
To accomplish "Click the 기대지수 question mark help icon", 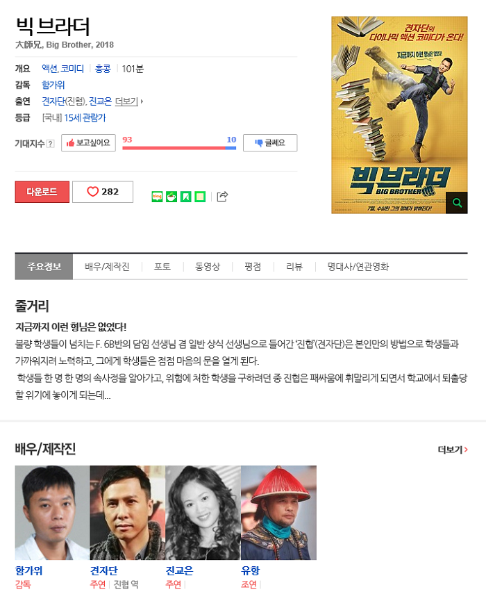I will 50,144.
